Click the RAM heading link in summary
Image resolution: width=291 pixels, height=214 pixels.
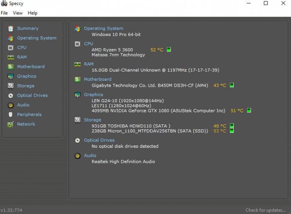tap(89, 64)
